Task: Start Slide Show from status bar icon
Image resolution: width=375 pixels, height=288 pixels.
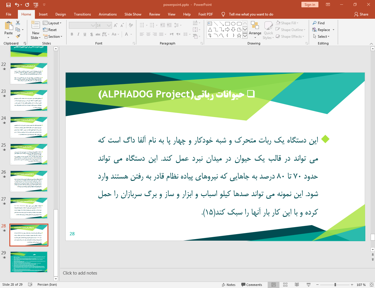Action: [308, 285]
